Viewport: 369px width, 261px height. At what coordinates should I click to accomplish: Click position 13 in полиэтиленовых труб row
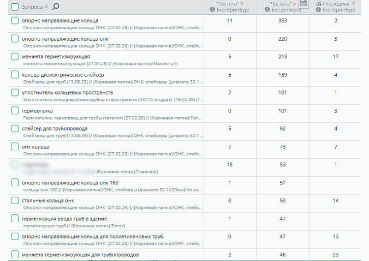point(336,237)
